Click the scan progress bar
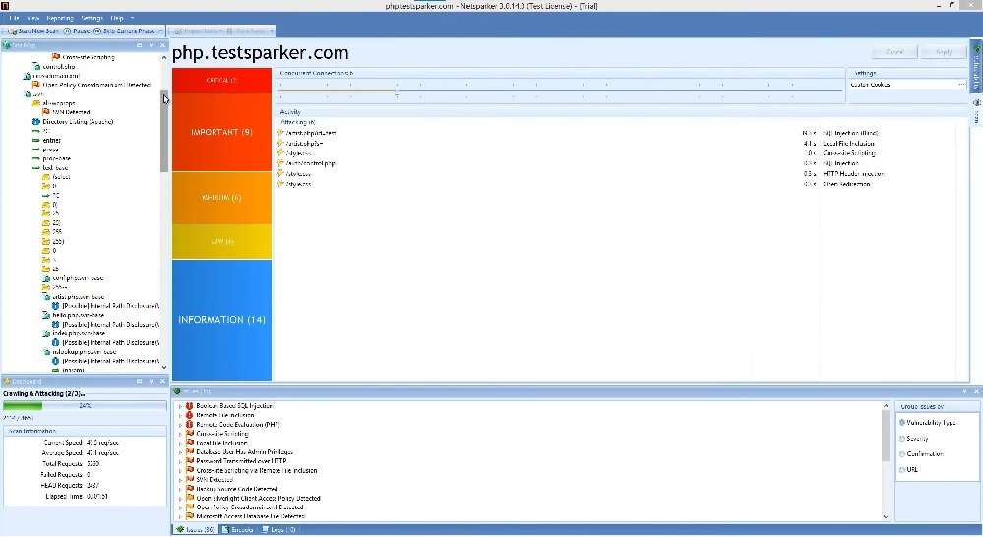This screenshot has height=537, width=983. (85, 406)
